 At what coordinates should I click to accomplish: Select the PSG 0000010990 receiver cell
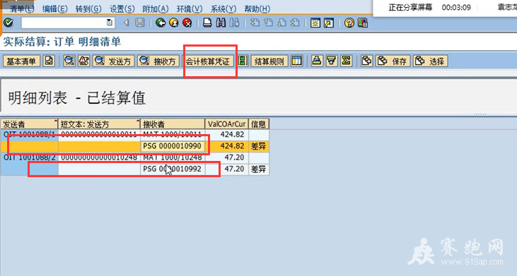(x=173, y=145)
